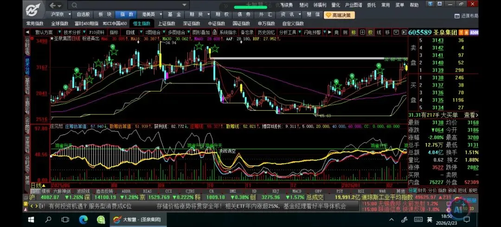Select the 新闻 tab in right panel

452,190
